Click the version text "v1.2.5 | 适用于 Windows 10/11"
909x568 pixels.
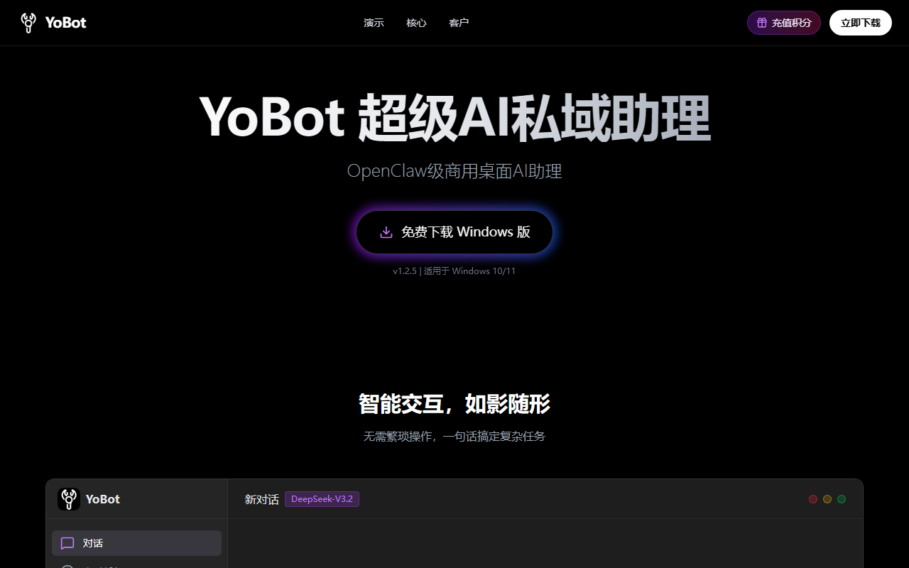pyautogui.click(x=454, y=271)
